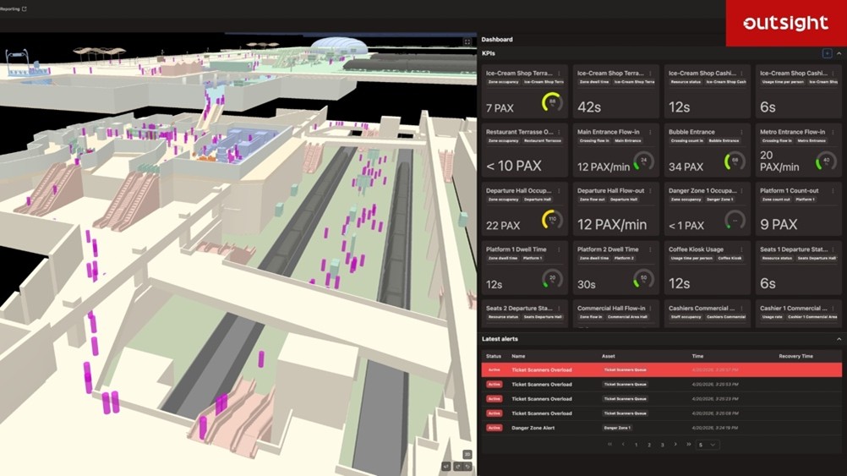Open options menu on Main Entrance Flow-in card
This screenshot has width=847, height=476.
(651, 132)
